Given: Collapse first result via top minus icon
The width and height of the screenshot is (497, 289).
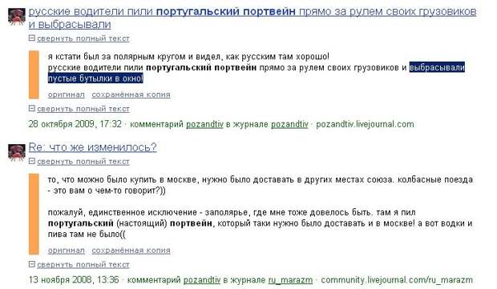Looking at the screenshot, I should pos(31,38).
